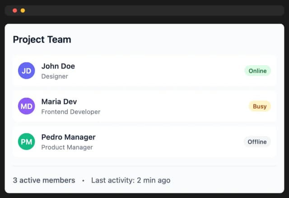Select the green PM avatar
The height and width of the screenshot is (198, 289).
[26, 141]
